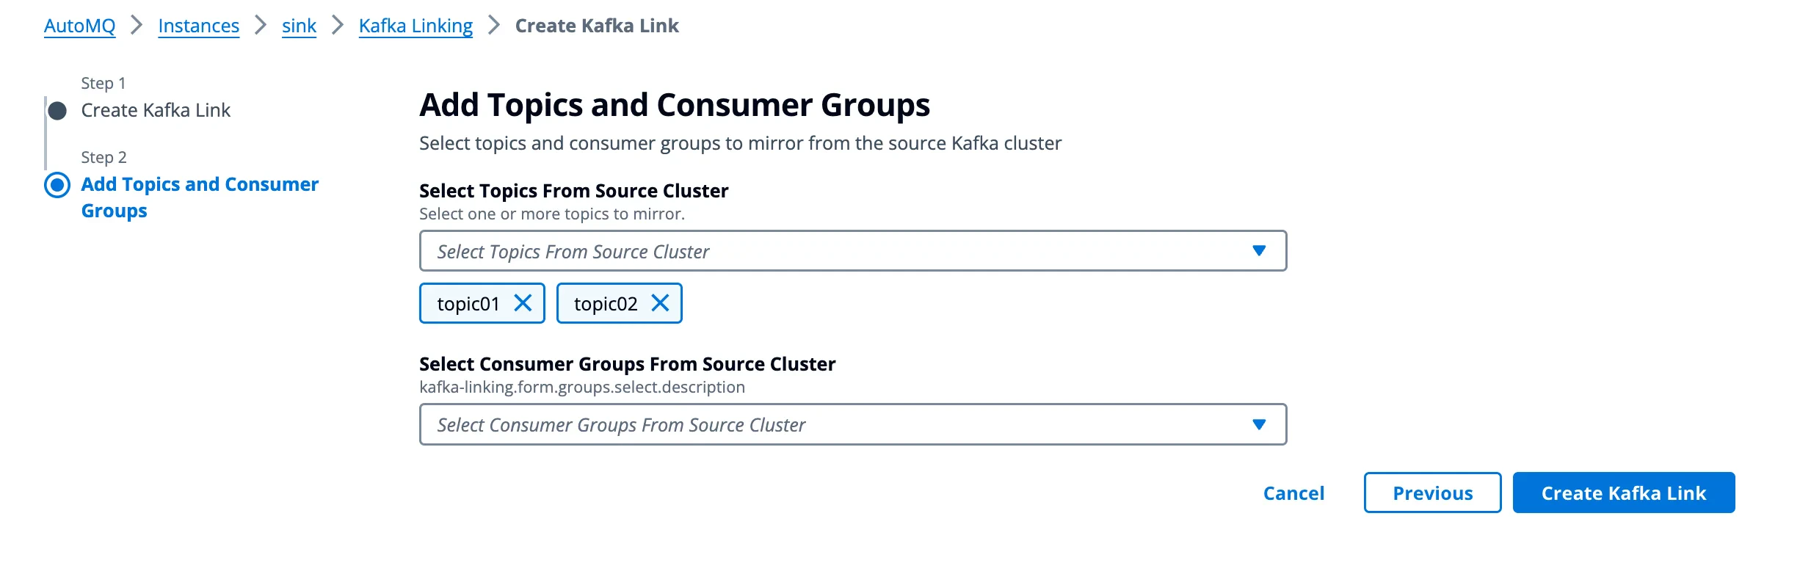Click Previous to return to Step 1
This screenshot has width=1800, height=574.
click(1431, 493)
